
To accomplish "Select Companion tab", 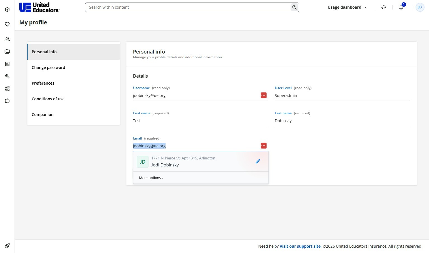I will (x=74, y=115).
